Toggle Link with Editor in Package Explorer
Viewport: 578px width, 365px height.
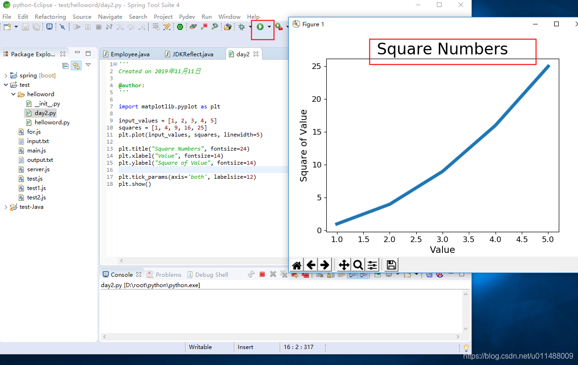(x=76, y=66)
